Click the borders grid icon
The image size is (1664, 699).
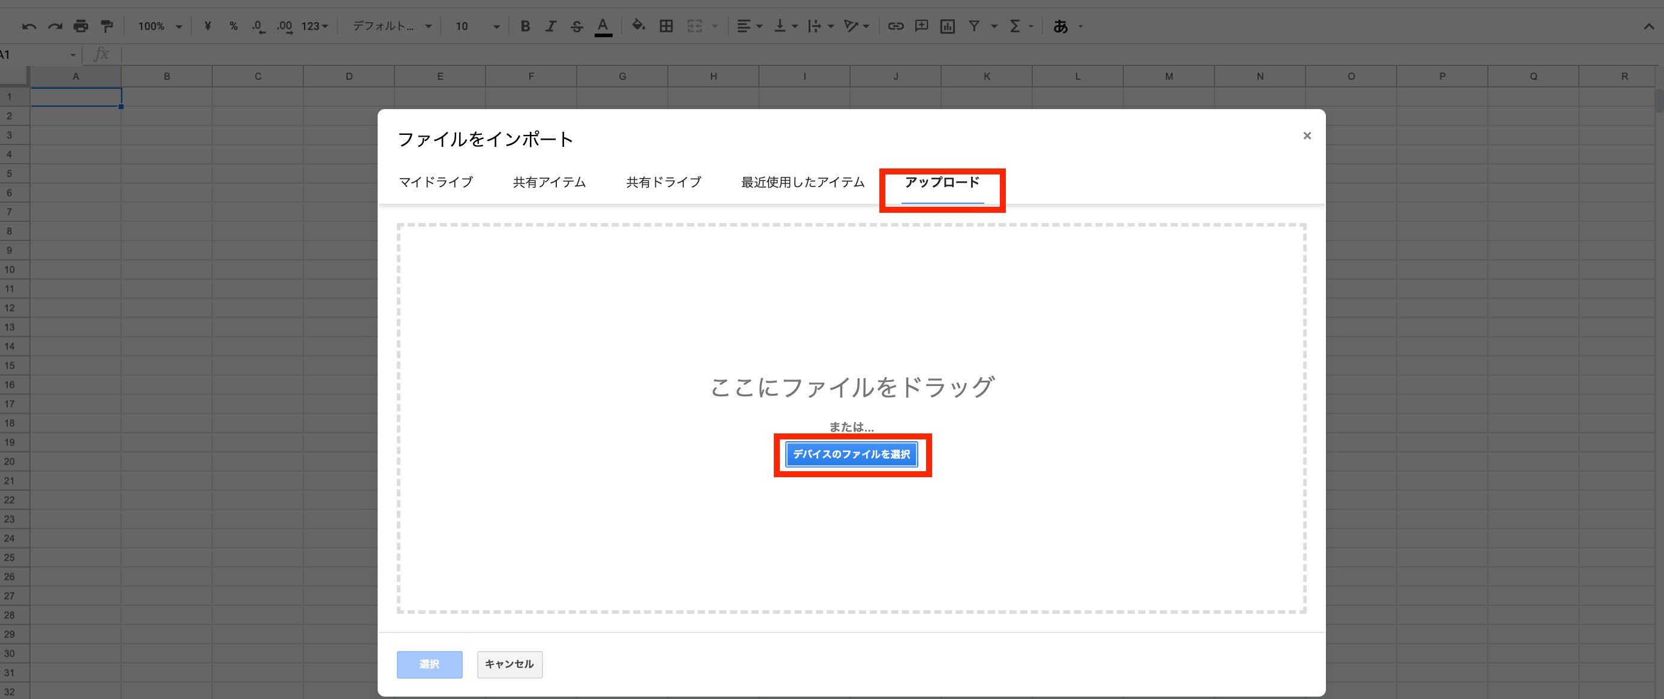click(666, 26)
